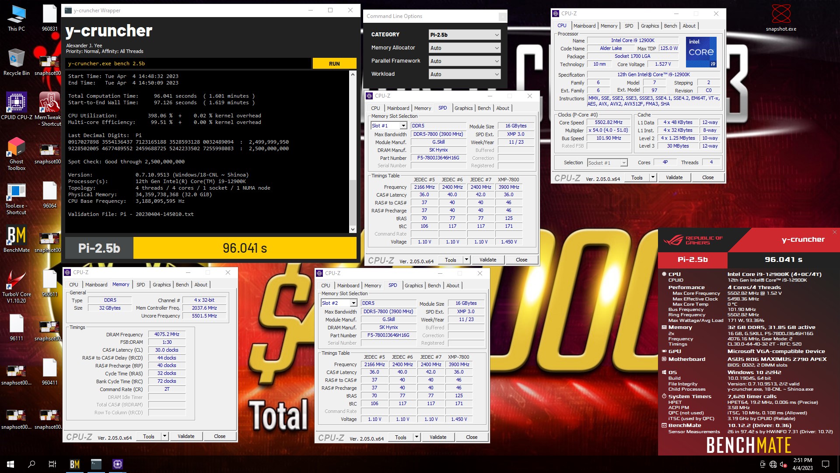
Task: Launch TurboV Core V1.10.20 icon
Action: pyautogui.click(x=16, y=286)
